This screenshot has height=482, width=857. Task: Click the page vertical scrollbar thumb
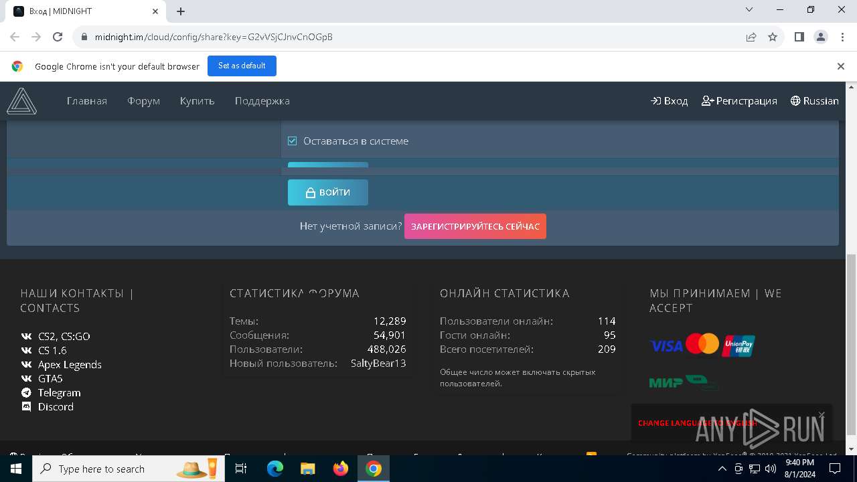(851, 344)
